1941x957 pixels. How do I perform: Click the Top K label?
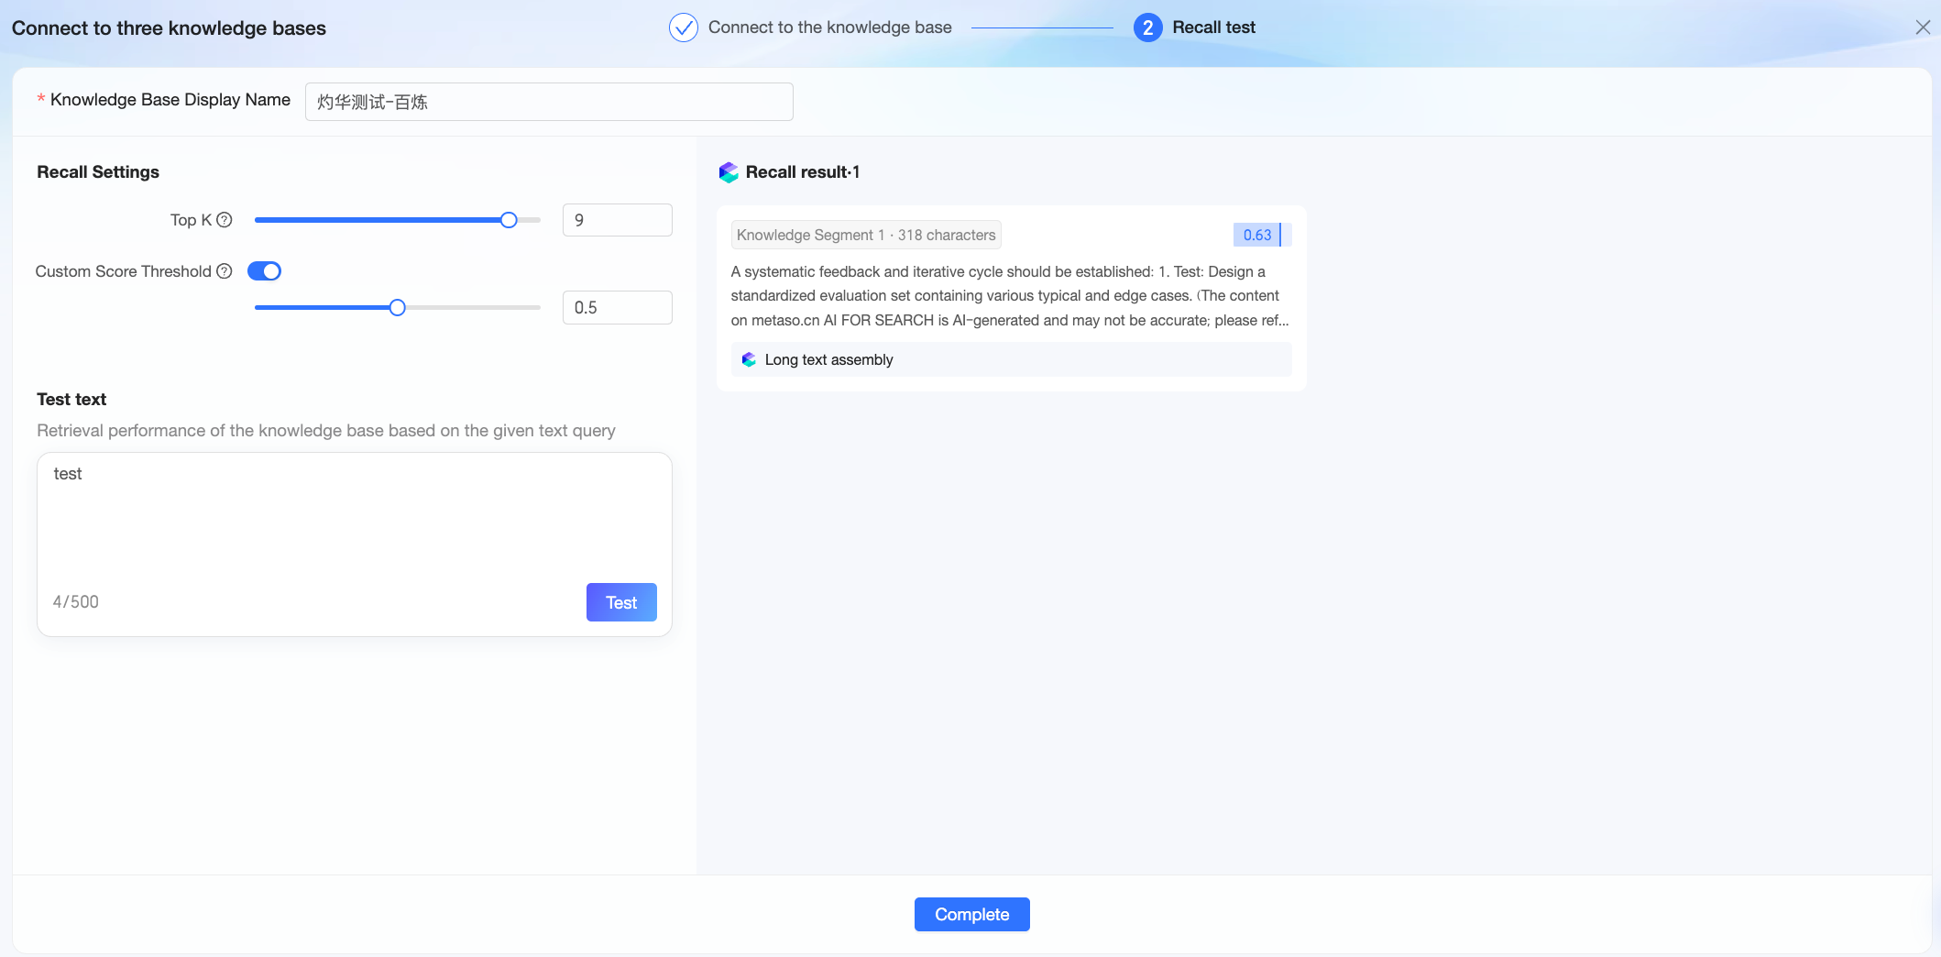click(191, 220)
